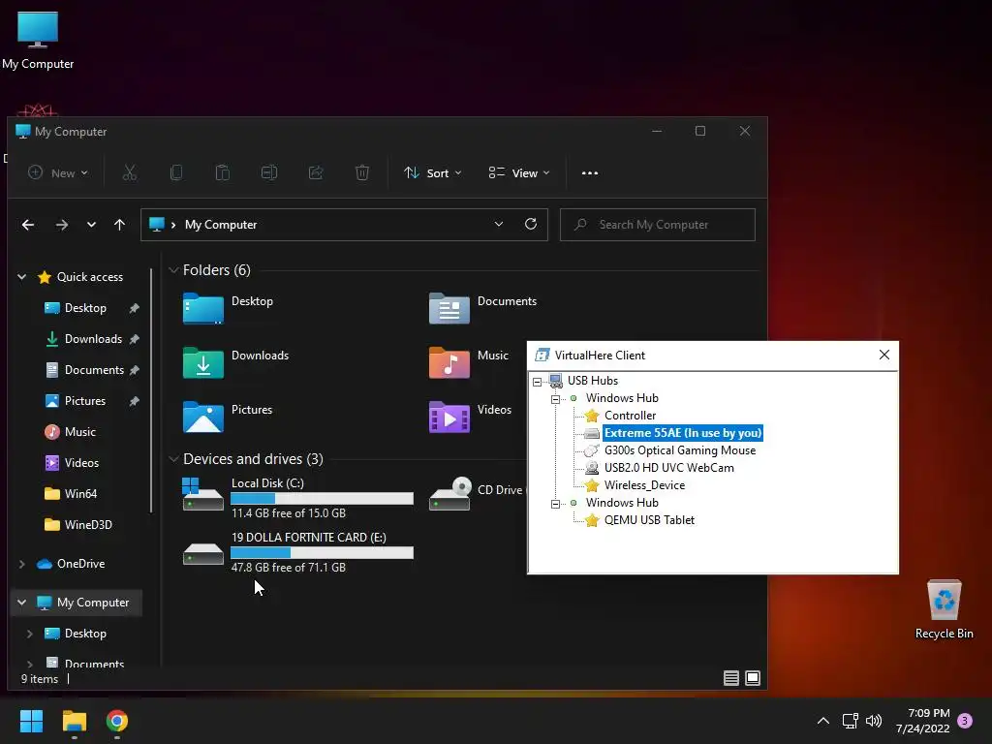Click the Search My Computer field
The height and width of the screenshot is (744, 992).
click(658, 225)
